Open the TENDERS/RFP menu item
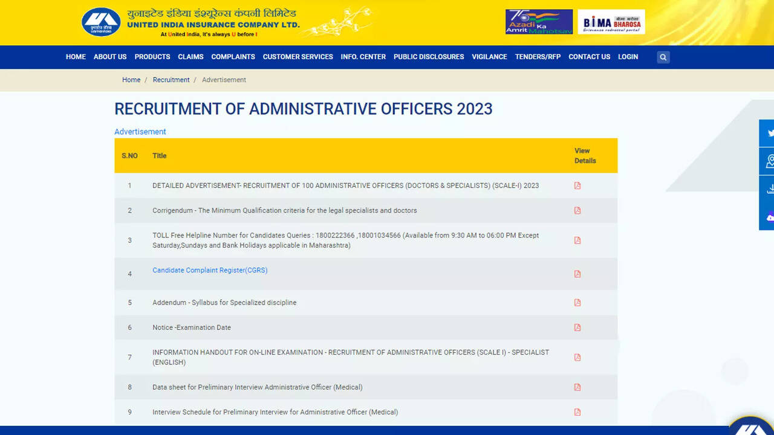The height and width of the screenshot is (435, 774). (538, 57)
